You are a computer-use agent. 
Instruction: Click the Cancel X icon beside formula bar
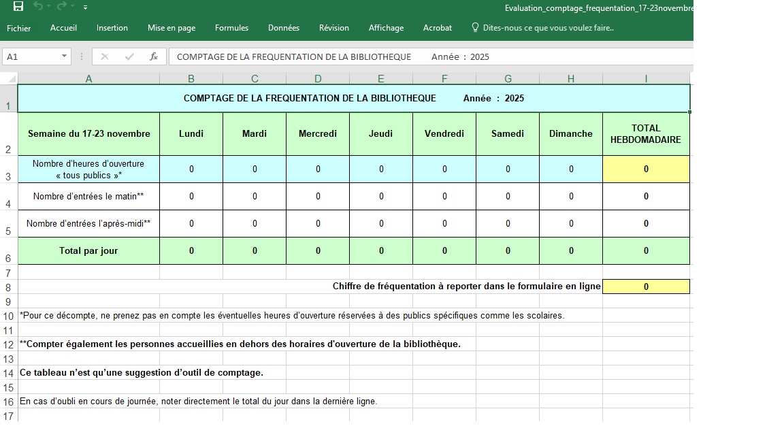click(105, 56)
